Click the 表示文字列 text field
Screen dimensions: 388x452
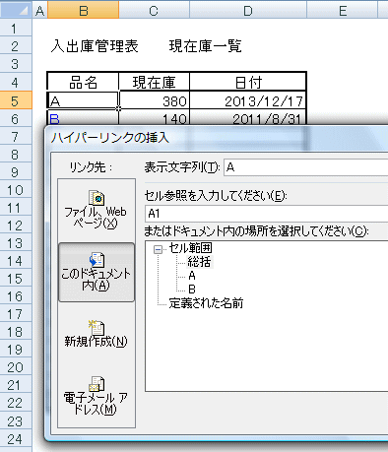click(x=305, y=167)
